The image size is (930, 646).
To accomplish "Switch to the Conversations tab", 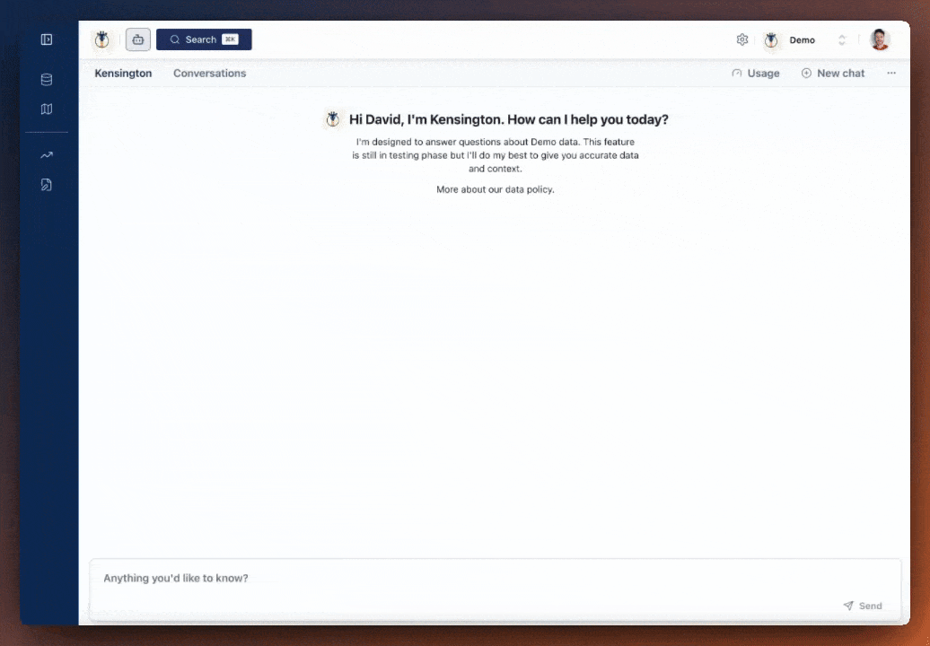I will coord(209,74).
